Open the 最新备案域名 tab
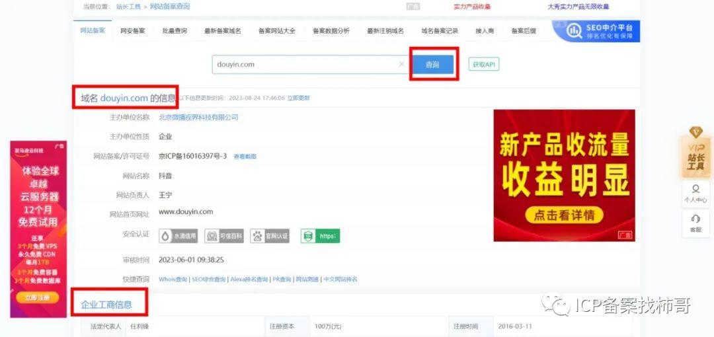Image resolution: width=714 pixels, height=337 pixels. pyautogui.click(x=223, y=31)
